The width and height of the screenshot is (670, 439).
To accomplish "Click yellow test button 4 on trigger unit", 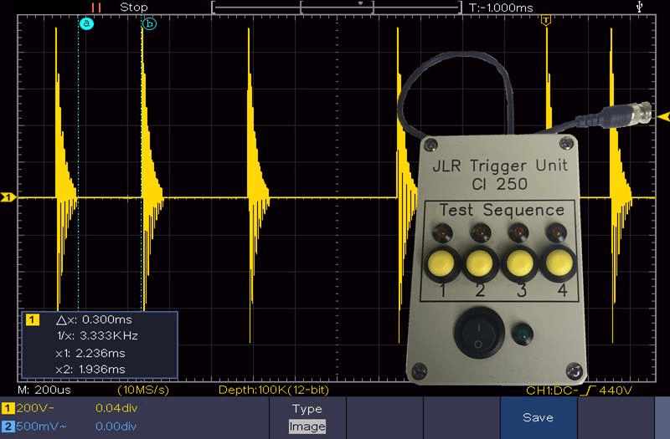I will (558, 263).
